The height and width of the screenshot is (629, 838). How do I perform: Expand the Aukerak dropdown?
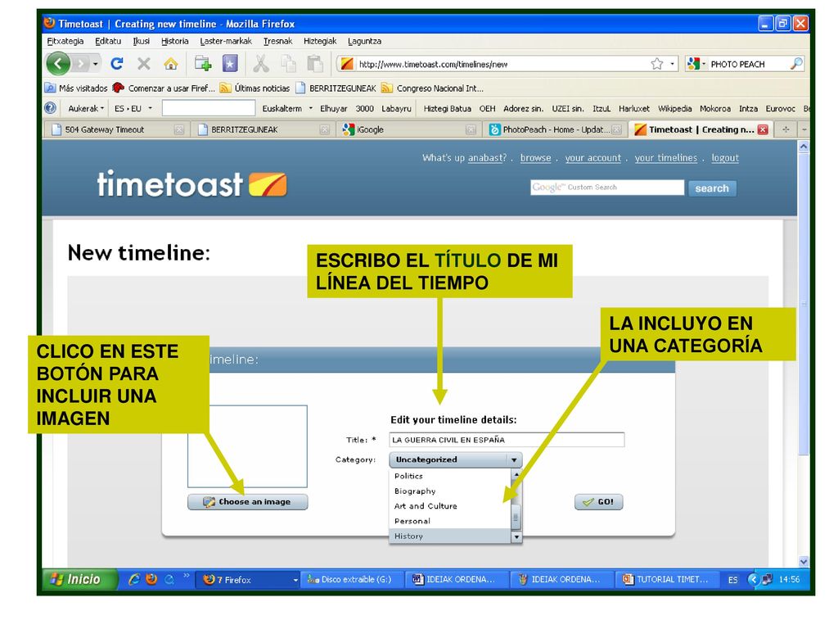85,108
